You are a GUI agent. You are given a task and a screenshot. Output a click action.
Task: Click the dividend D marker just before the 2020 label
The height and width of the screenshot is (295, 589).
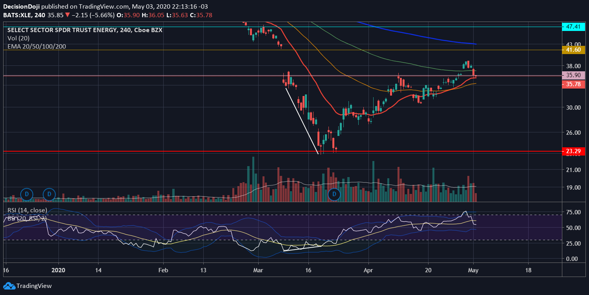point(49,194)
